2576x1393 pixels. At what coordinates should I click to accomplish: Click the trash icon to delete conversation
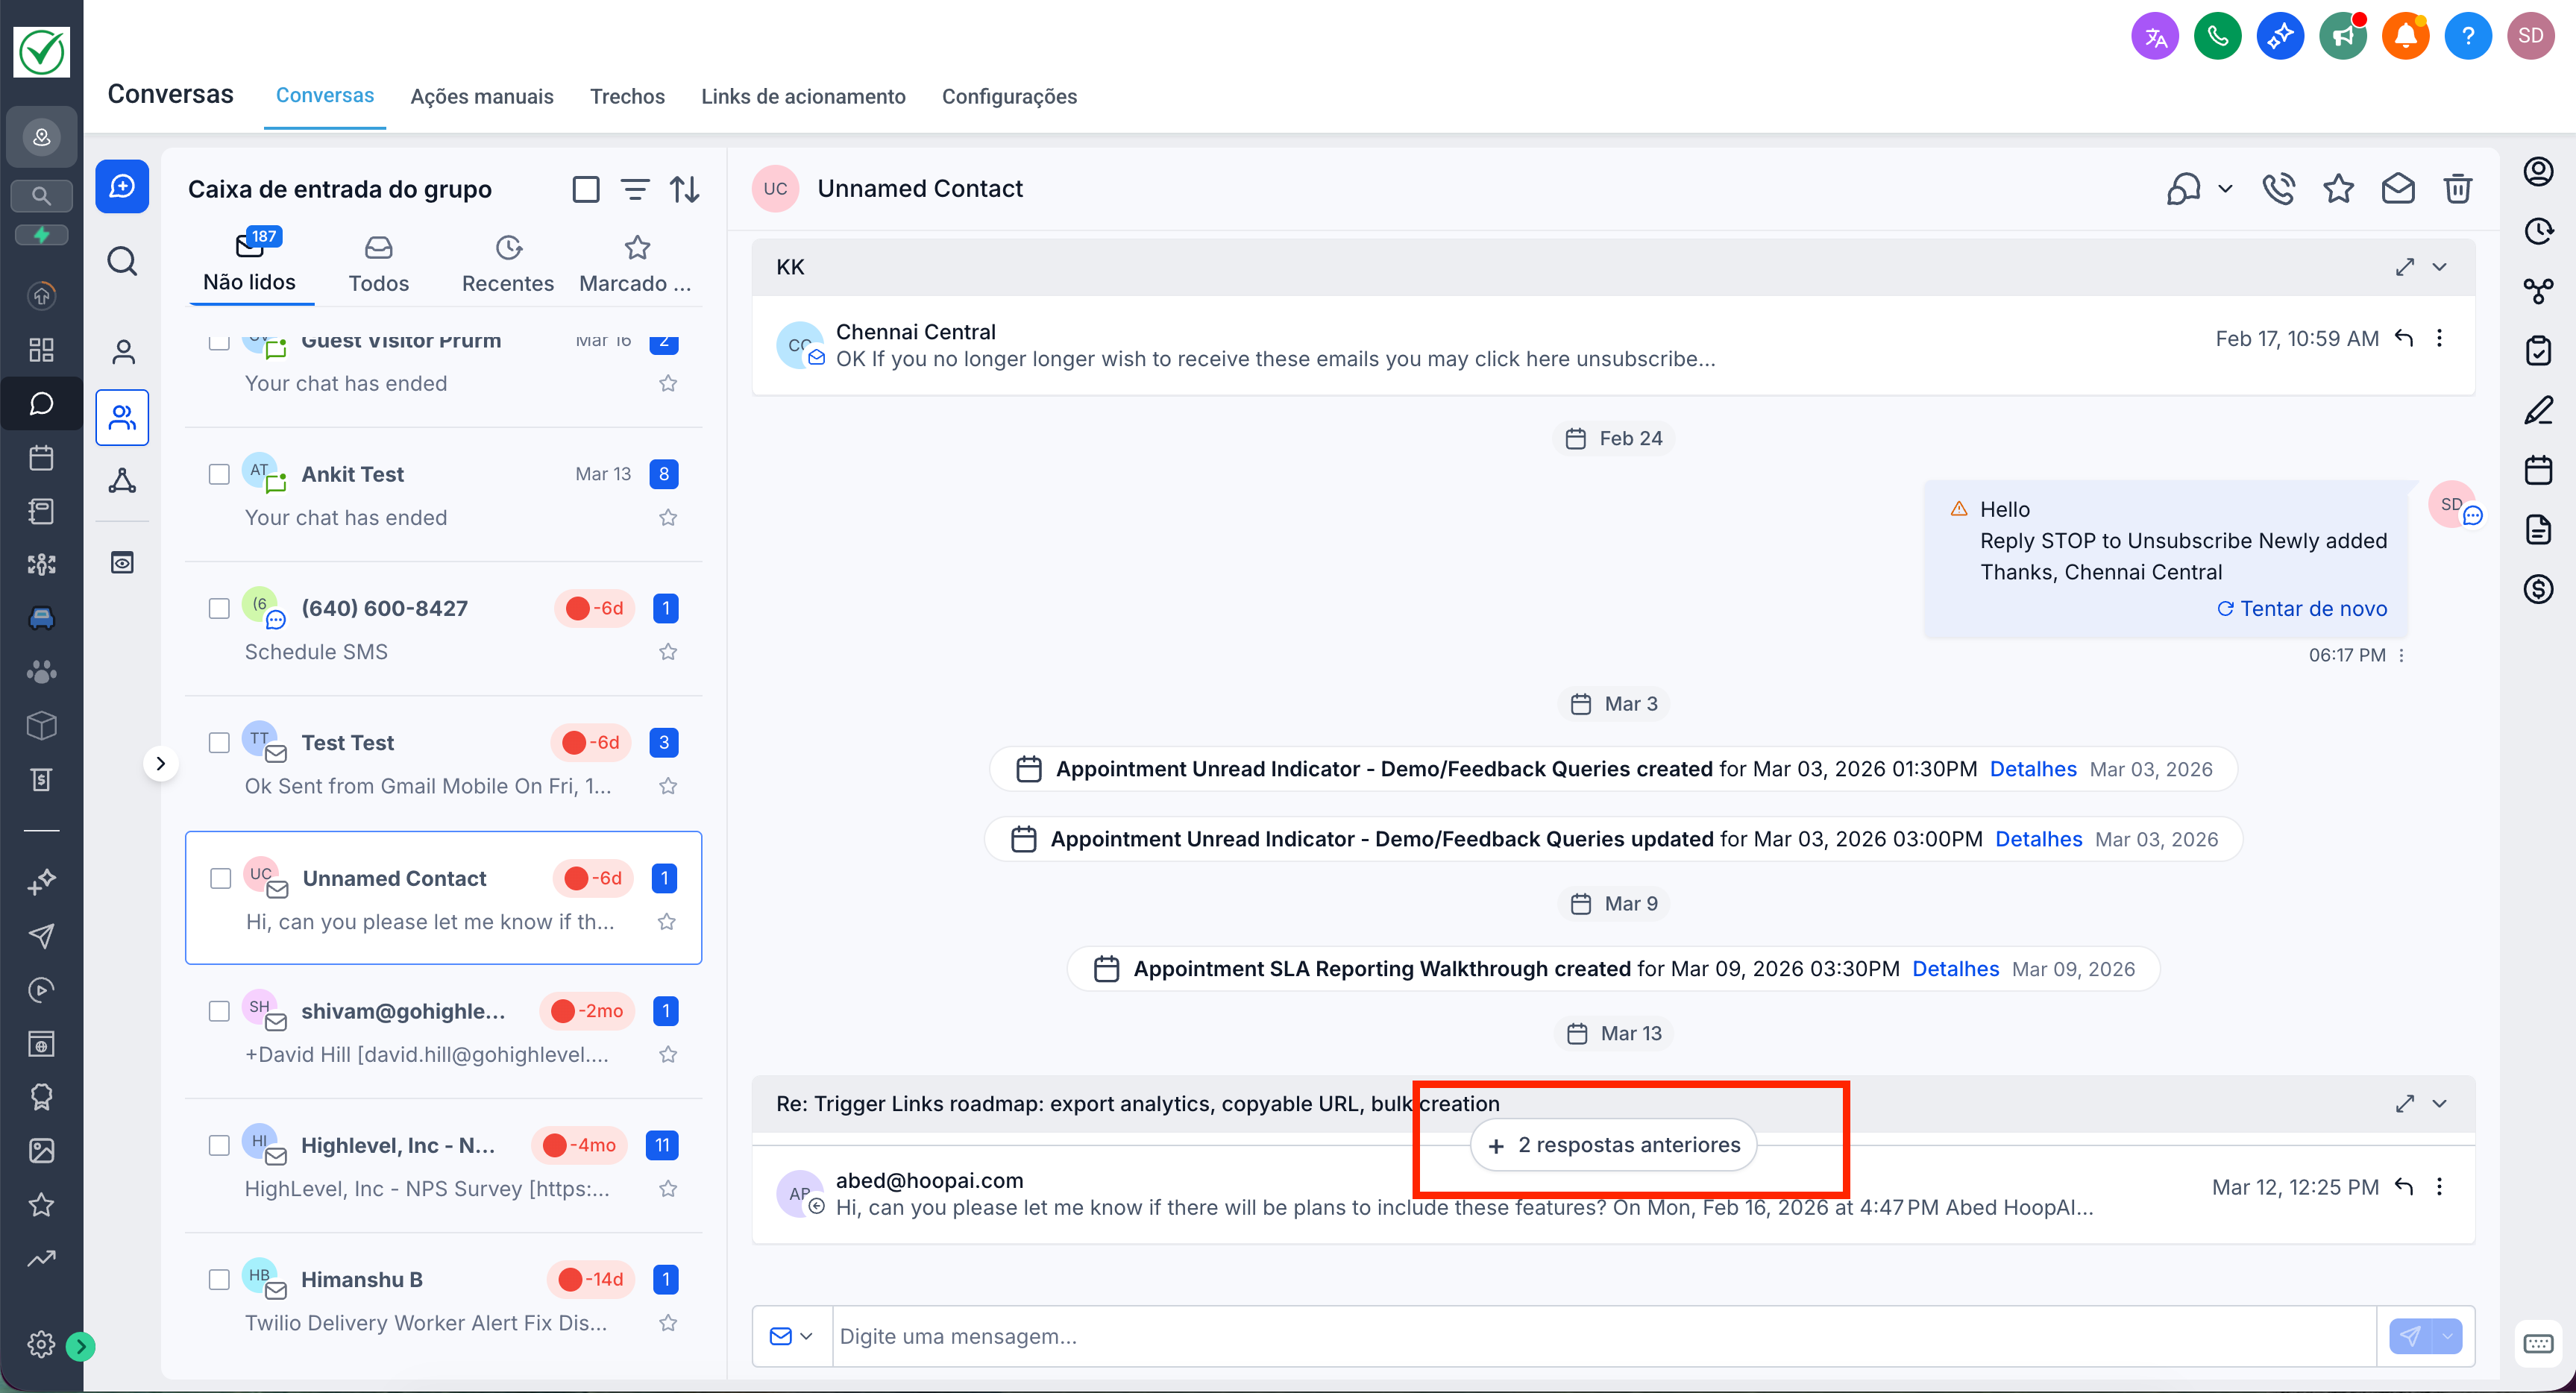click(x=2457, y=188)
